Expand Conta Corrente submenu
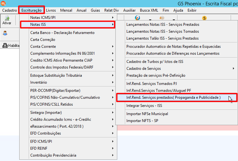 [x=68, y=47]
